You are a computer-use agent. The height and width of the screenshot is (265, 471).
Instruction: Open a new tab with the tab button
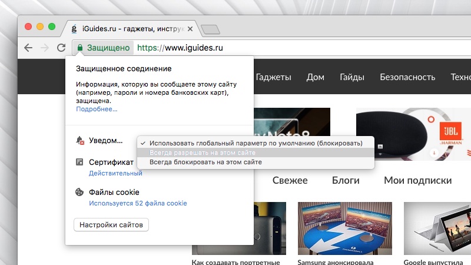pyautogui.click(x=210, y=29)
